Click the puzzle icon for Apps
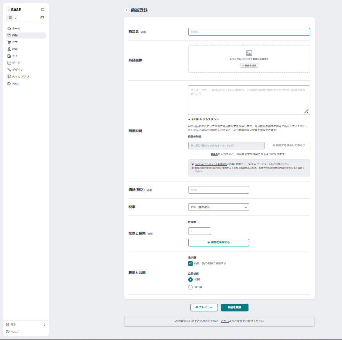 [9, 84]
